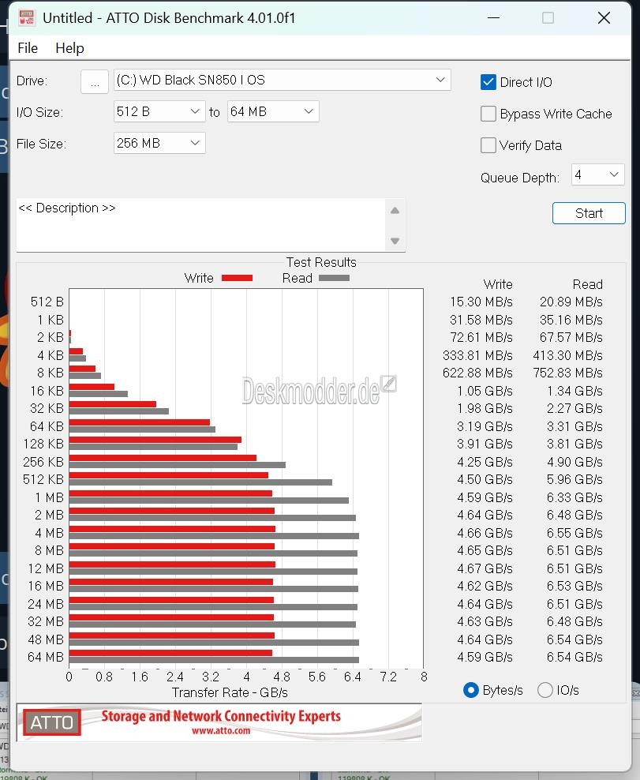Click the 128 KB read value 3.81 GB/s

point(575,444)
